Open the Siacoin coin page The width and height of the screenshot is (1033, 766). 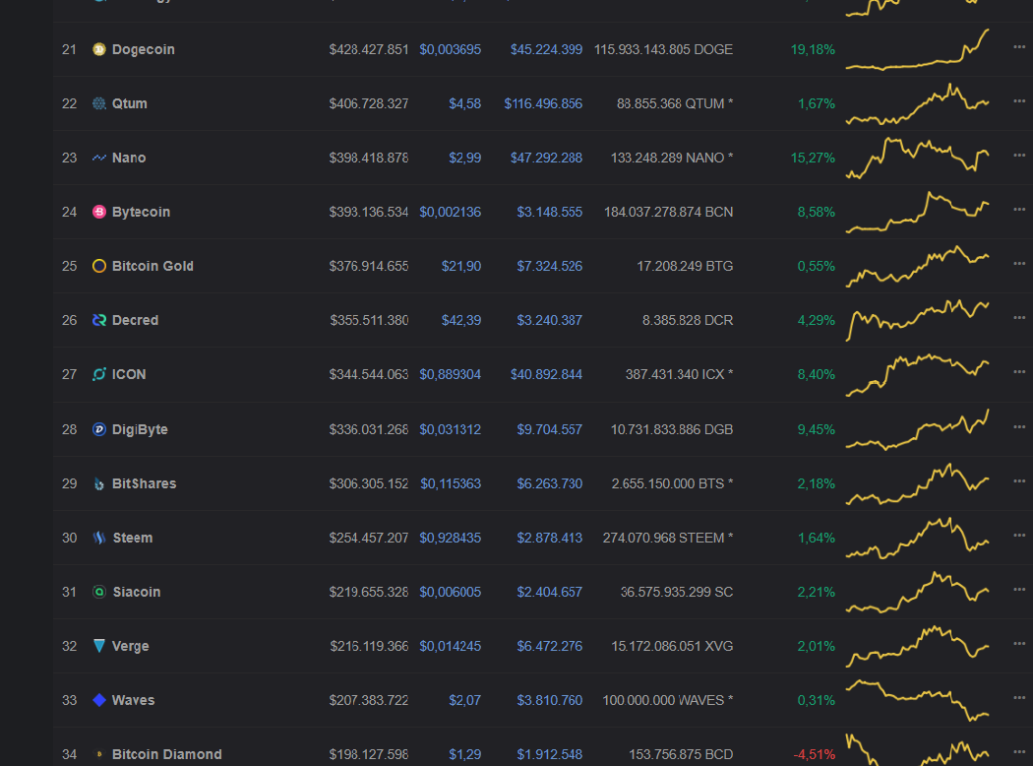point(137,592)
